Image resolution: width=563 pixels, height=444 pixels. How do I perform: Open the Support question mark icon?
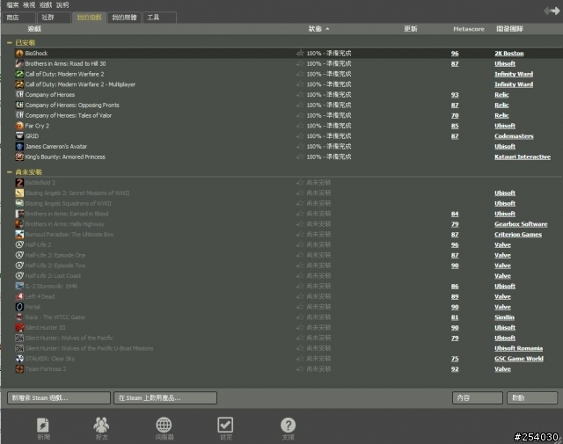pyautogui.click(x=288, y=425)
